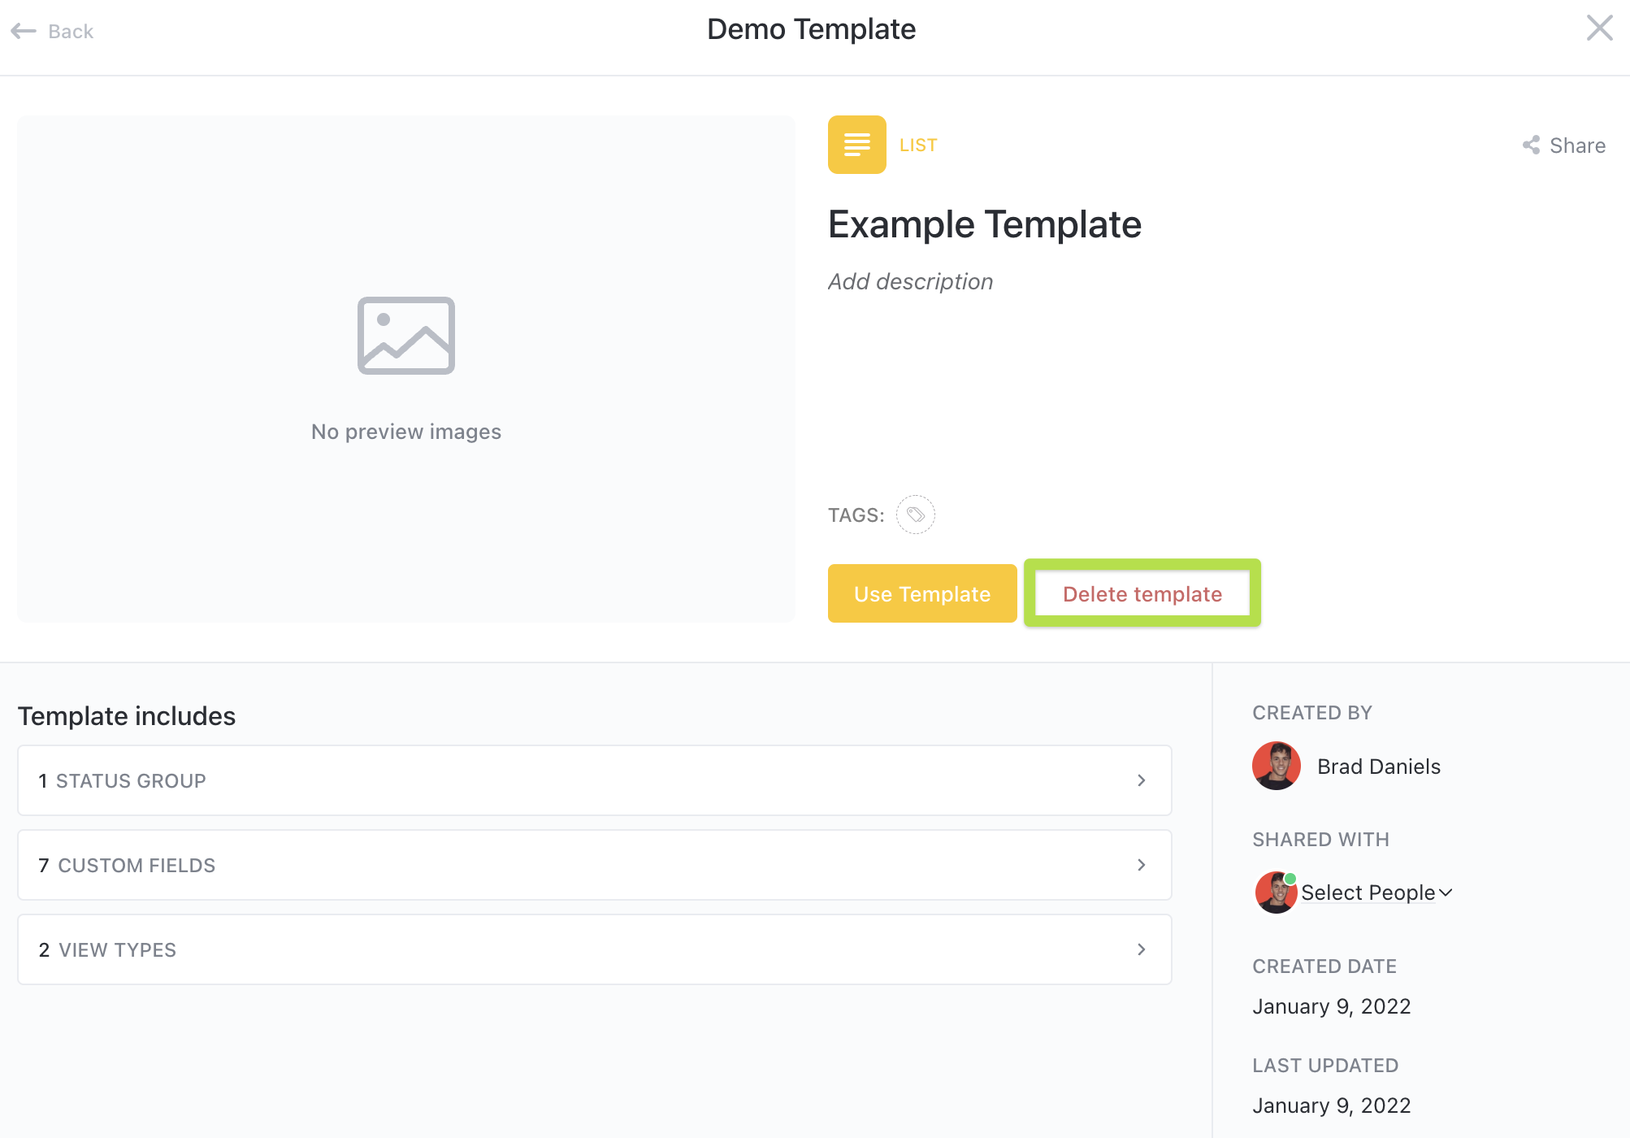Screen dimensions: 1630x1138
Task: Click the Use Template button
Action: click(x=921, y=594)
